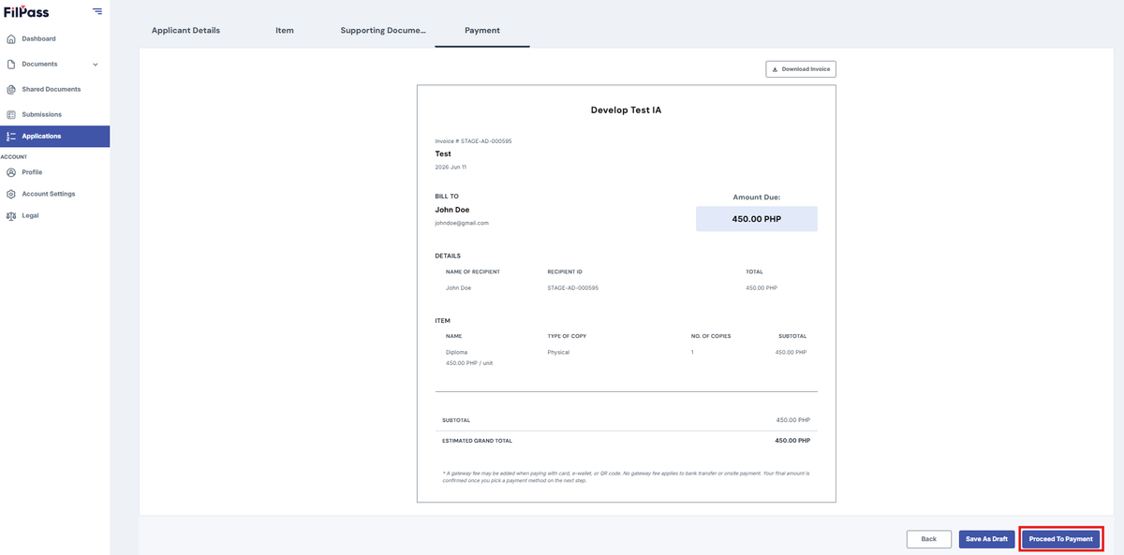This screenshot has height=555, width=1124.
Task: Expand the Documents submenu chevron
Action: (96, 65)
